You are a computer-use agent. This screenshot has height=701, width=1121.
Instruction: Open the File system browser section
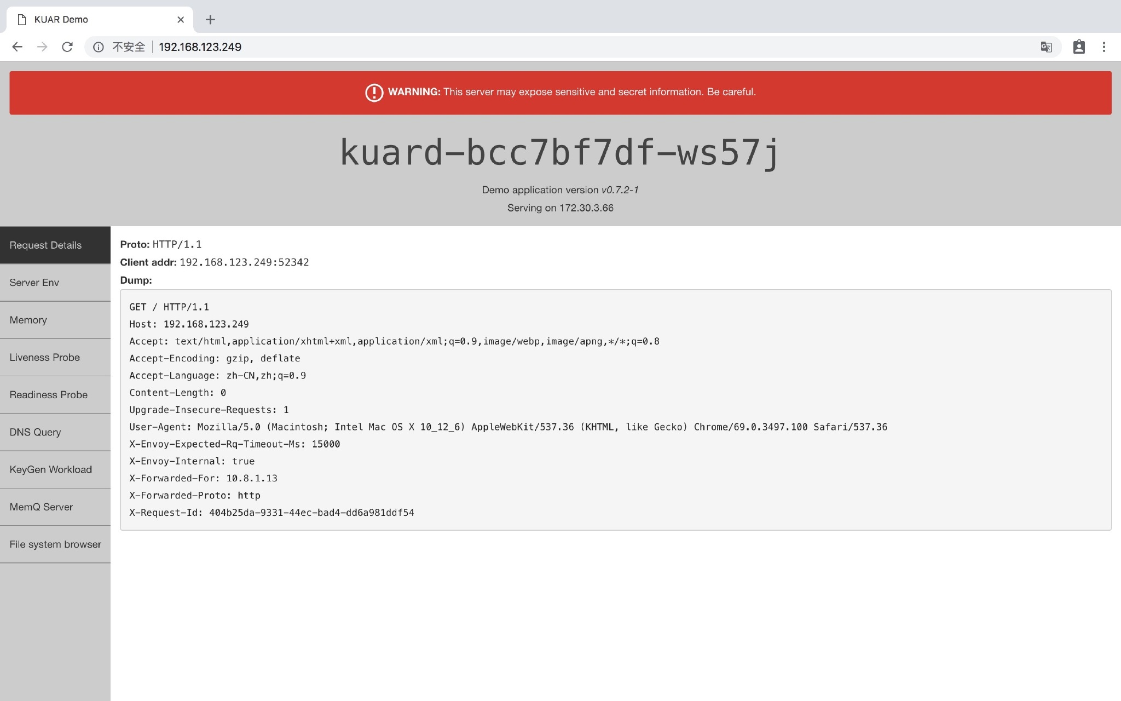55,544
